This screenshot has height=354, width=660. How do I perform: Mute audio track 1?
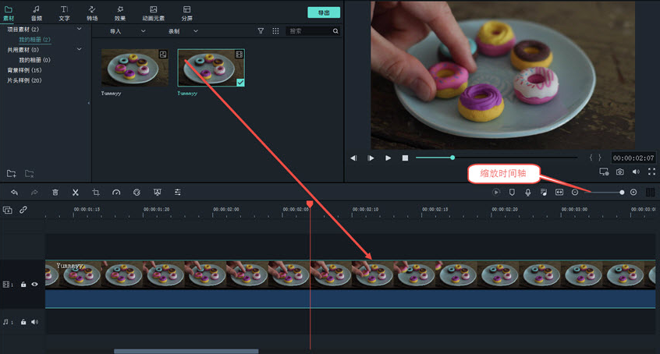tap(34, 322)
